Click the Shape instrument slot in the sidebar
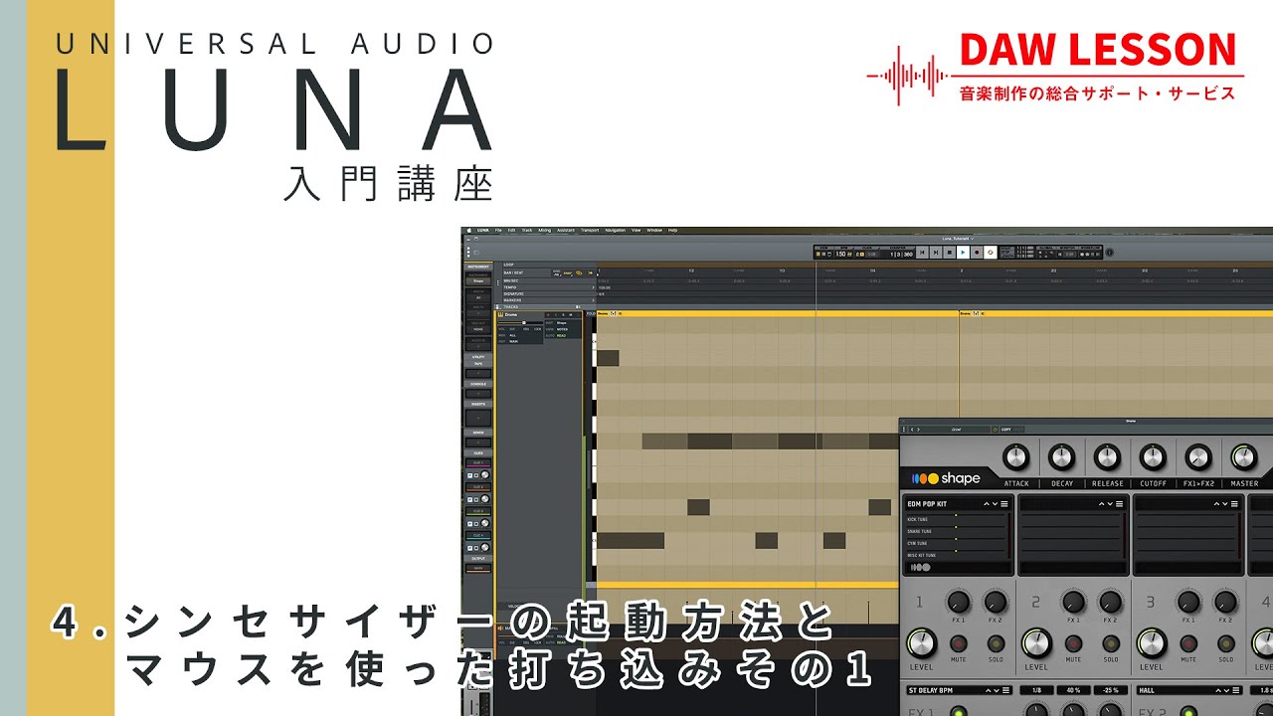This screenshot has width=1273, height=716. tap(478, 281)
